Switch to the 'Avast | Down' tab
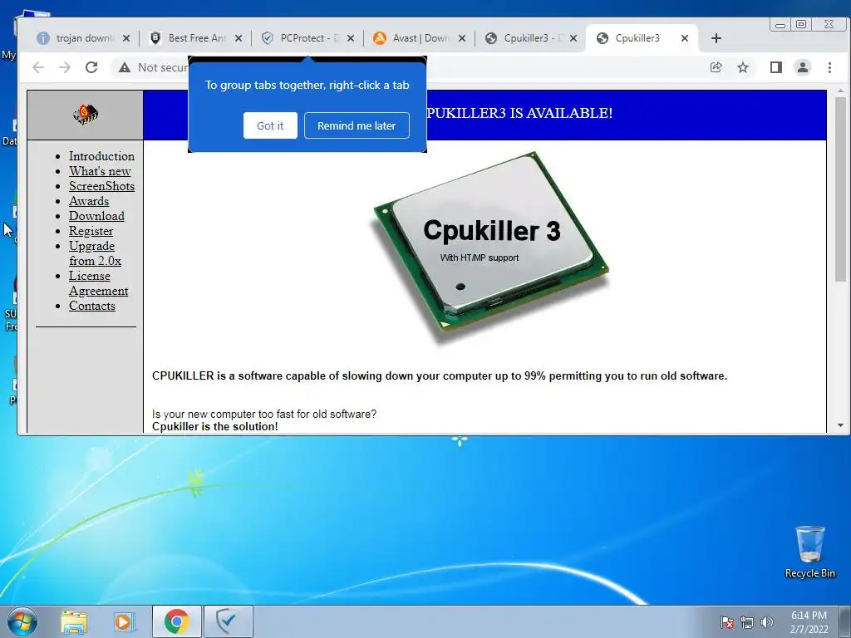Image resolution: width=851 pixels, height=638 pixels. [419, 38]
